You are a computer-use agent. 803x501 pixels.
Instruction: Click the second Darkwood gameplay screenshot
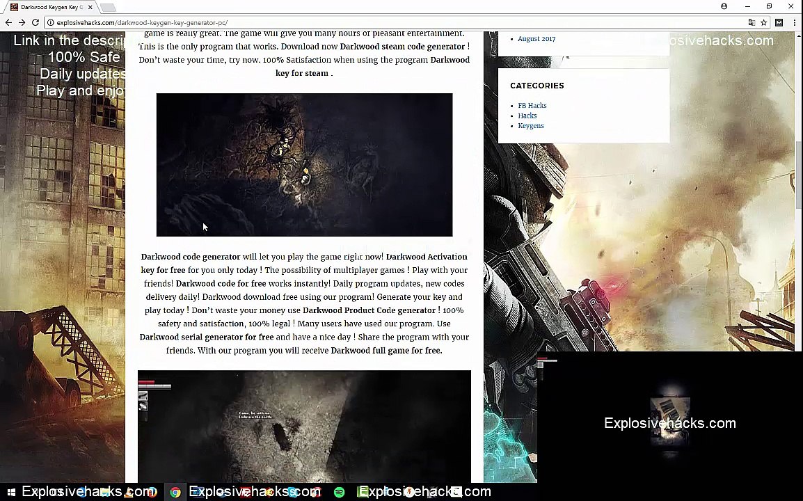click(x=304, y=427)
